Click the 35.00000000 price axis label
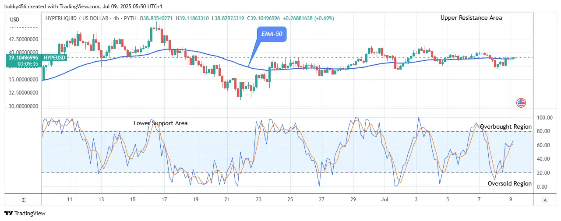This screenshot has width=561, height=221. [x=24, y=80]
